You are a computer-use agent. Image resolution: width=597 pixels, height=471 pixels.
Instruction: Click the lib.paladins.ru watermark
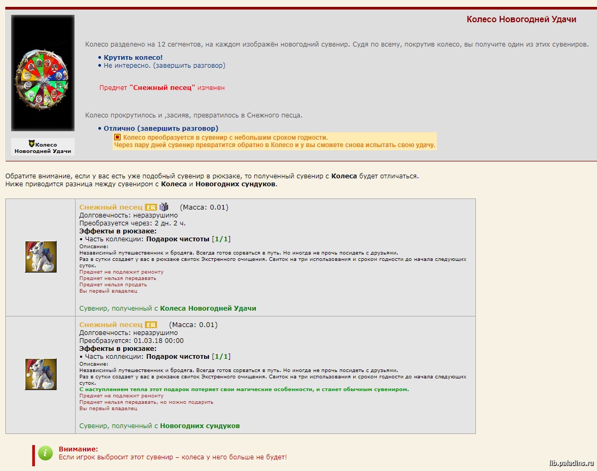(x=572, y=461)
